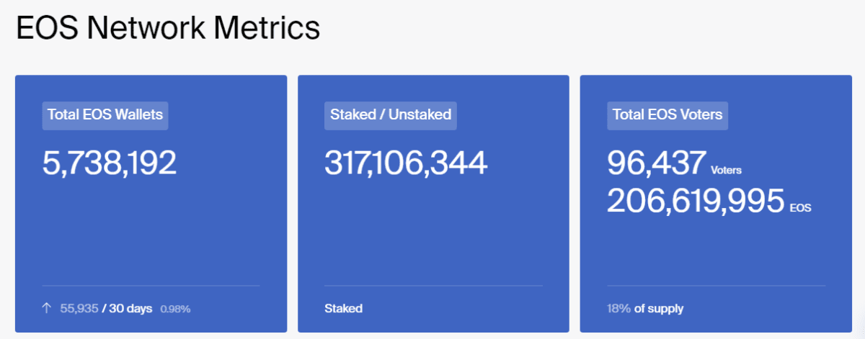Select the Total EOS Voters label

point(667,114)
